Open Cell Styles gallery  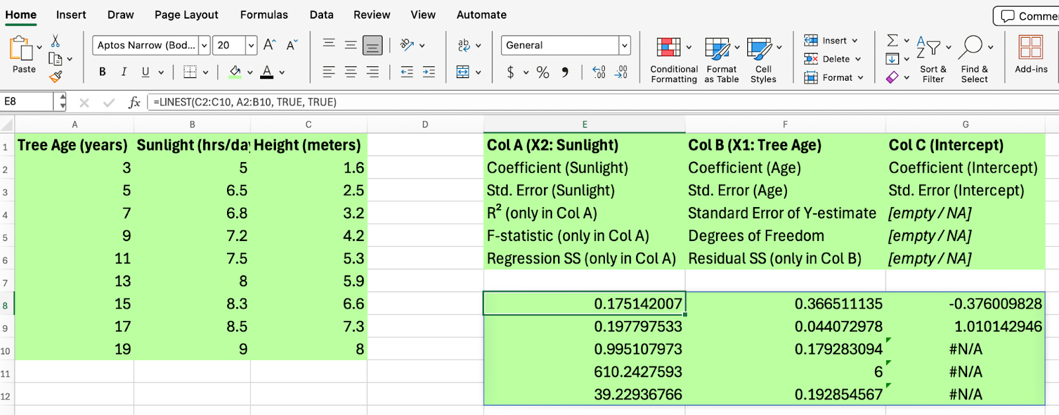(763, 60)
